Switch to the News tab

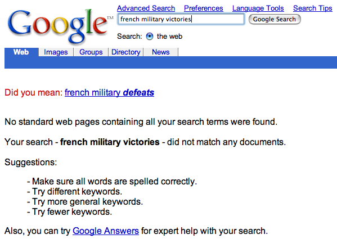[x=161, y=52]
